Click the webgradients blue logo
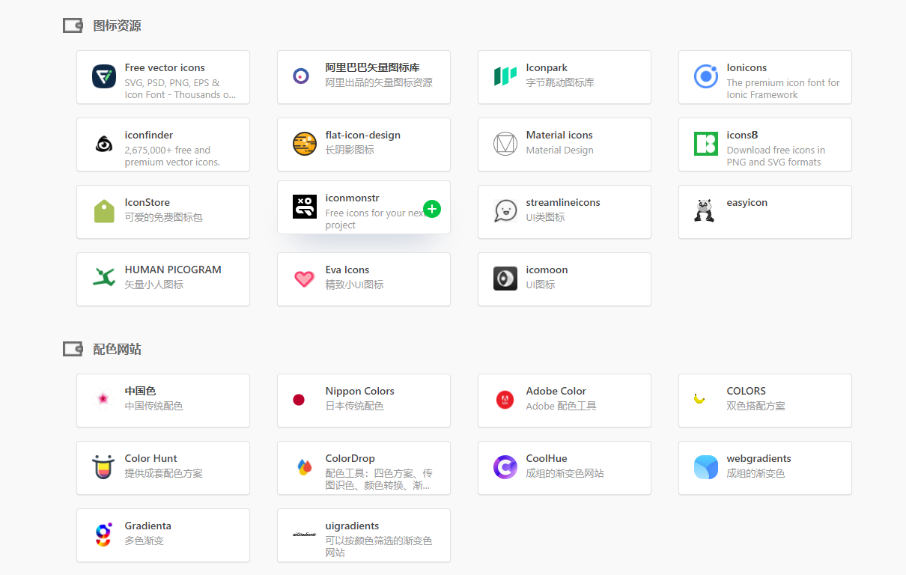Viewport: 906px width, 575px height. pos(706,467)
